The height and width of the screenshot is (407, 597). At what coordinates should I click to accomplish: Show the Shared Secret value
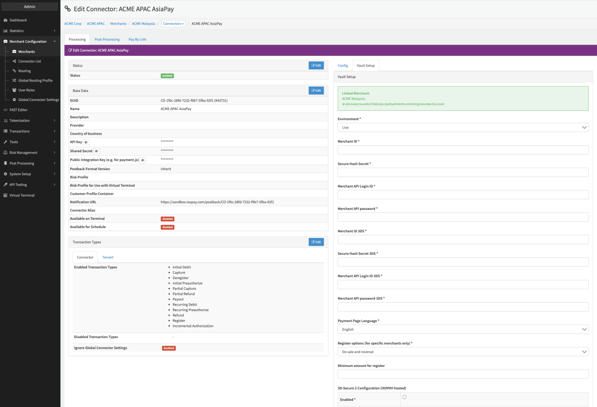pyautogui.click(x=97, y=151)
